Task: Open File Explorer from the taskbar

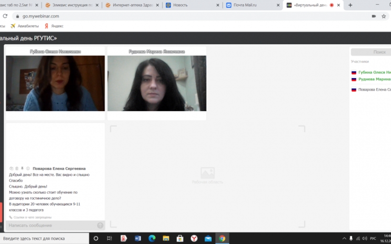Action: (x=166, y=238)
